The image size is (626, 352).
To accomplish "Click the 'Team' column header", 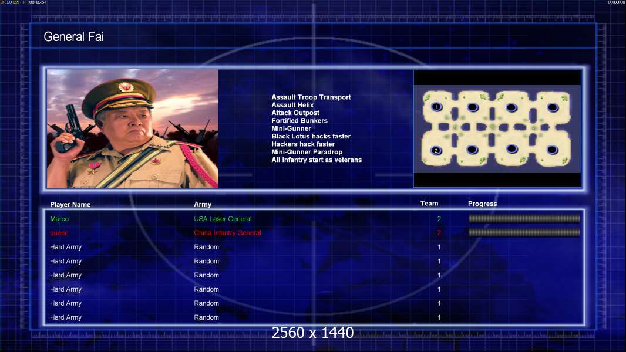I will click(x=429, y=204).
